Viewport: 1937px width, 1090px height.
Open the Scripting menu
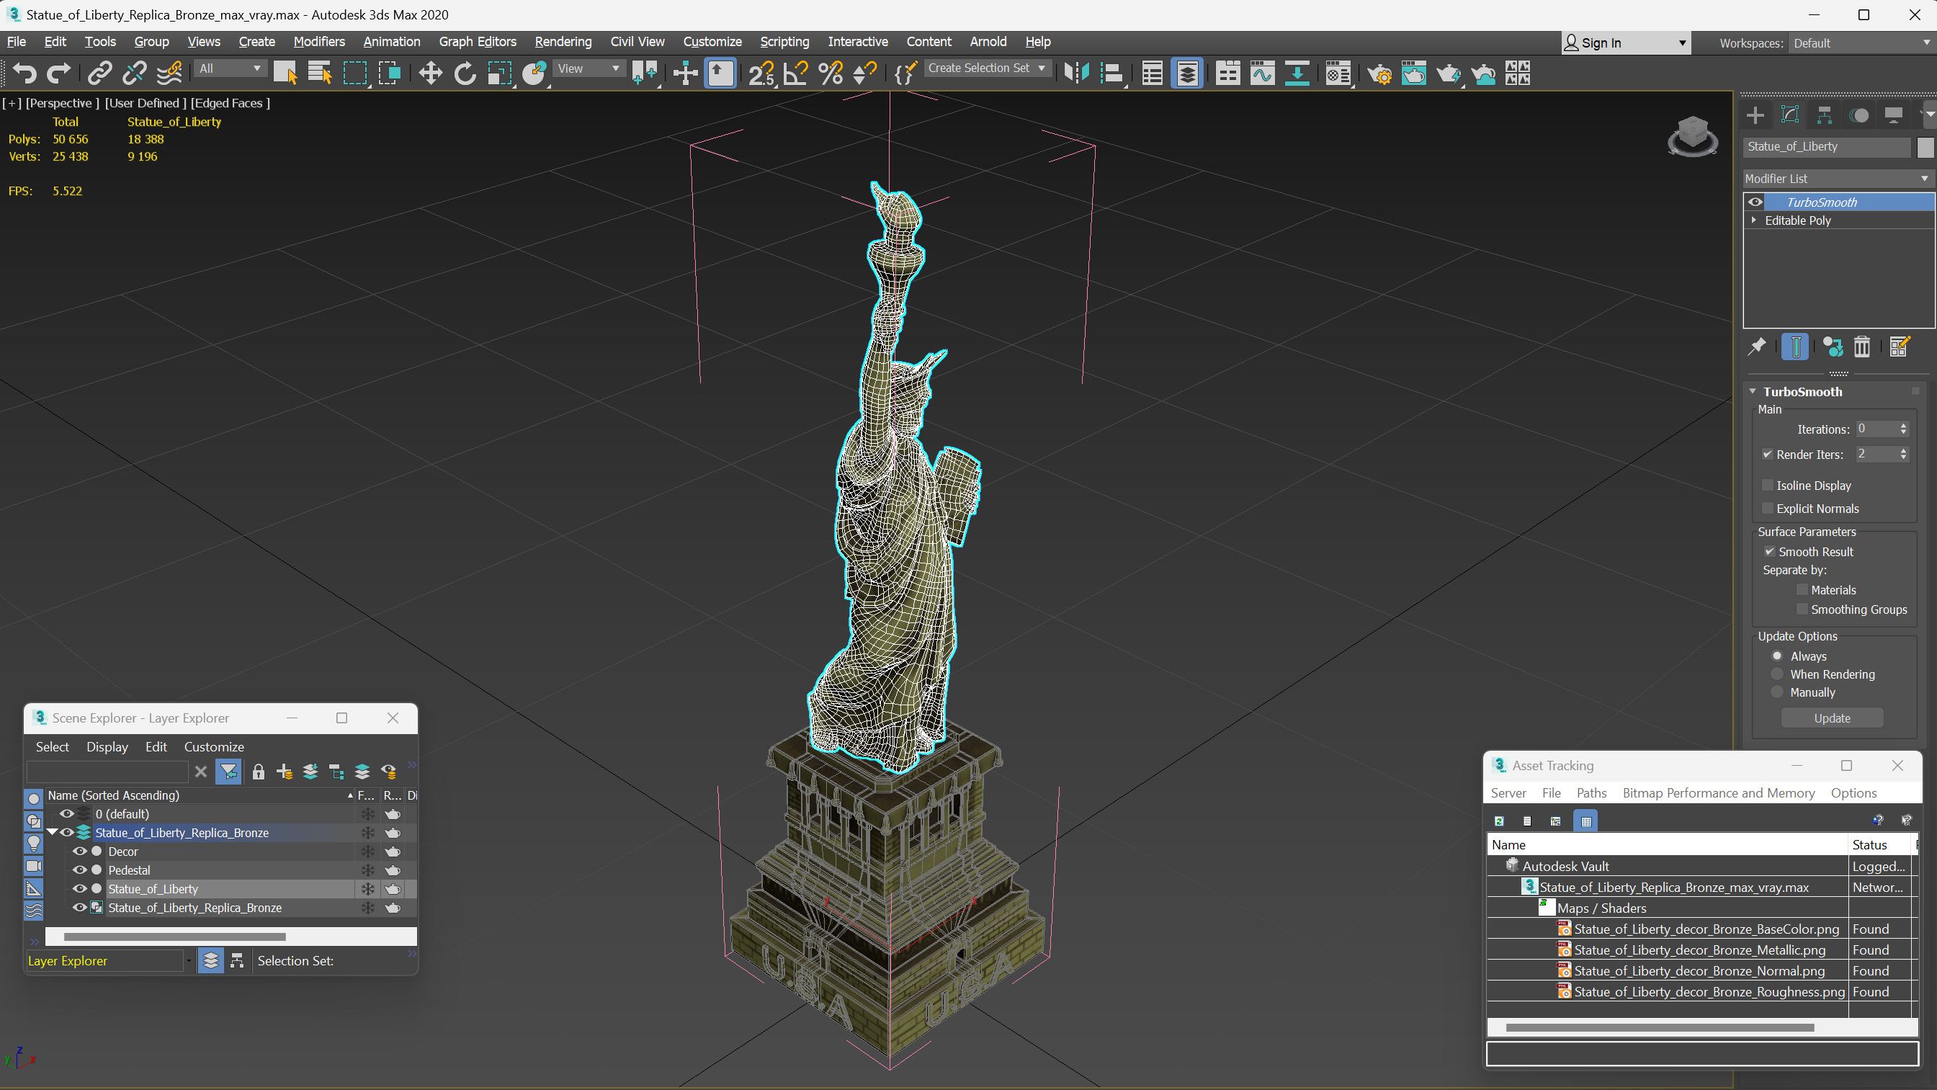pos(784,41)
